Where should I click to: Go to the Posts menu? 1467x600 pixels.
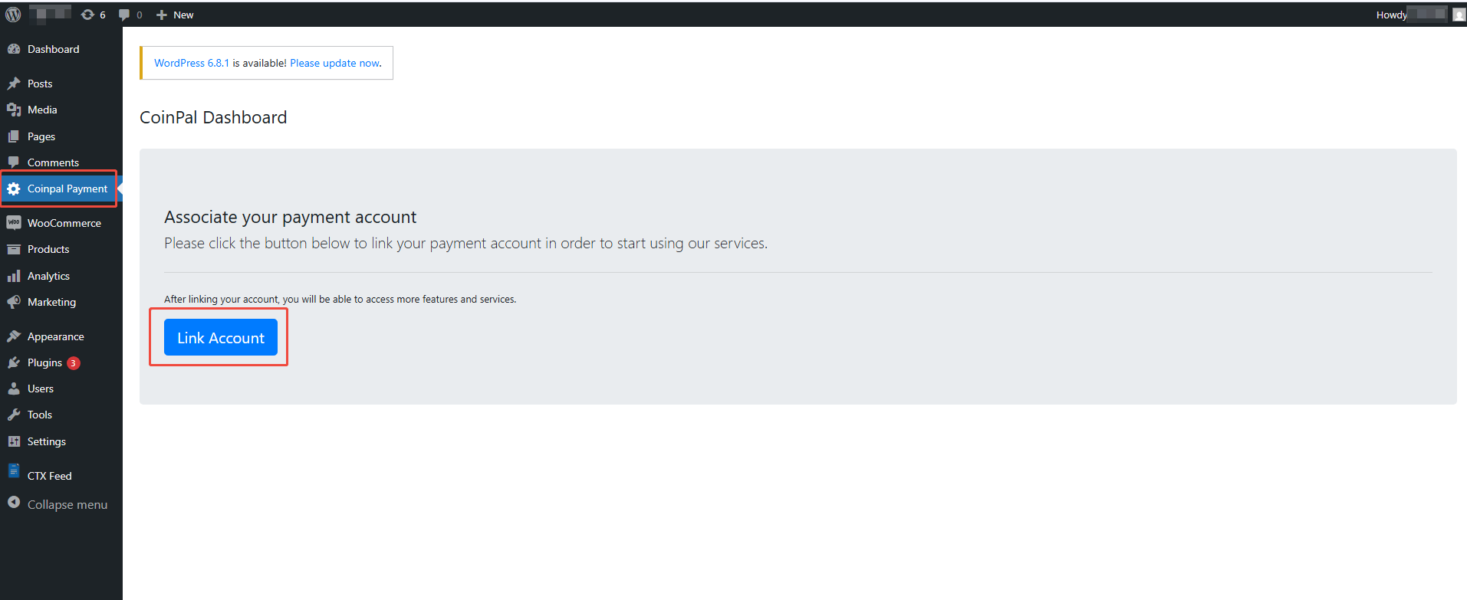(40, 84)
